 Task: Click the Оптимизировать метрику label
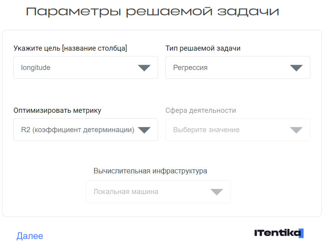(x=57, y=111)
